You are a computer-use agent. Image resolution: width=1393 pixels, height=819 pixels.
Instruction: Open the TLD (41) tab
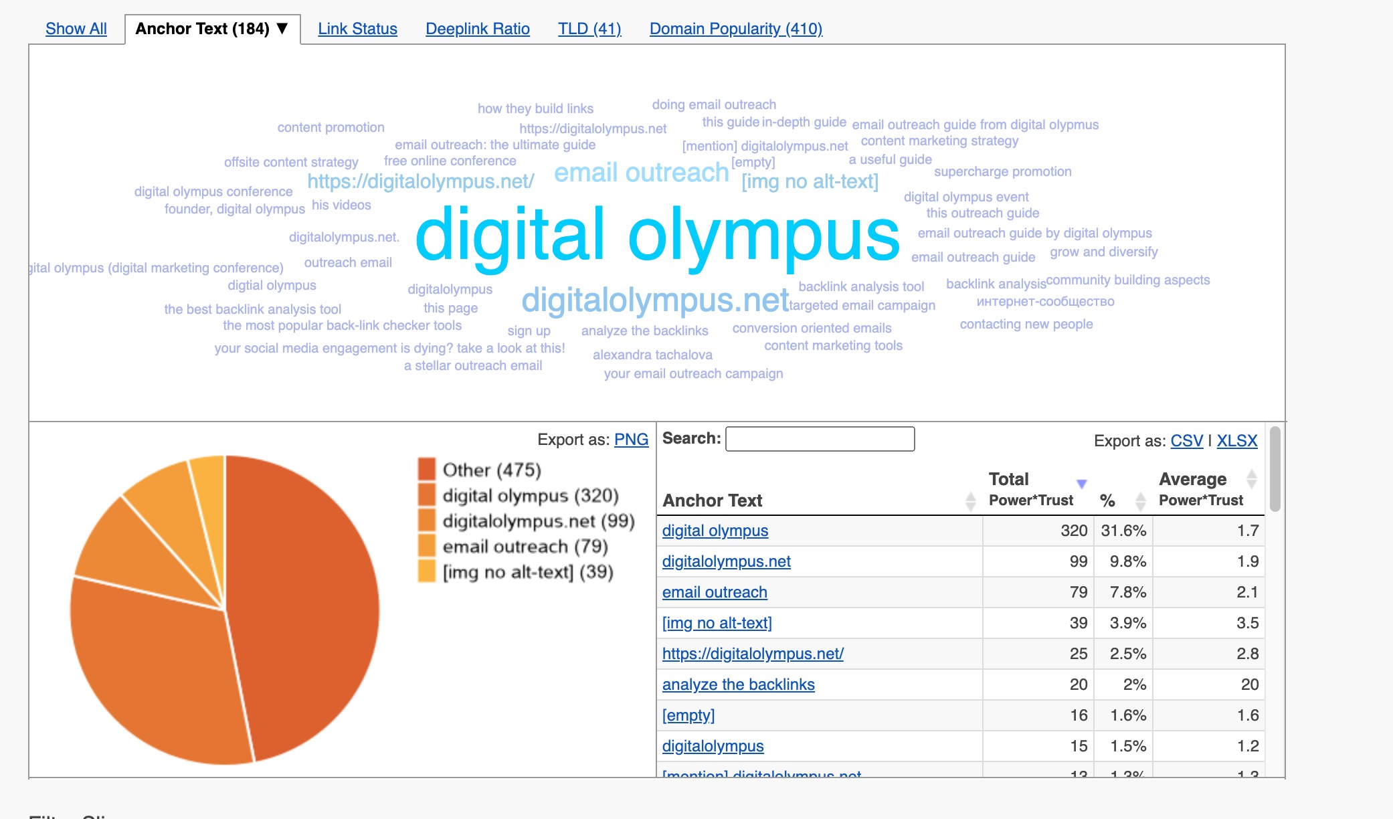tap(589, 29)
